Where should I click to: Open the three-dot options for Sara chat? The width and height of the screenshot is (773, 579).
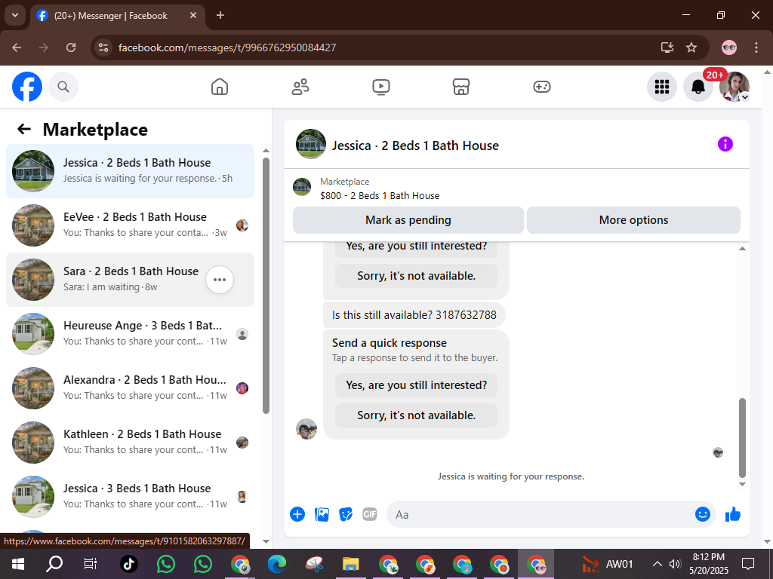pyautogui.click(x=220, y=280)
